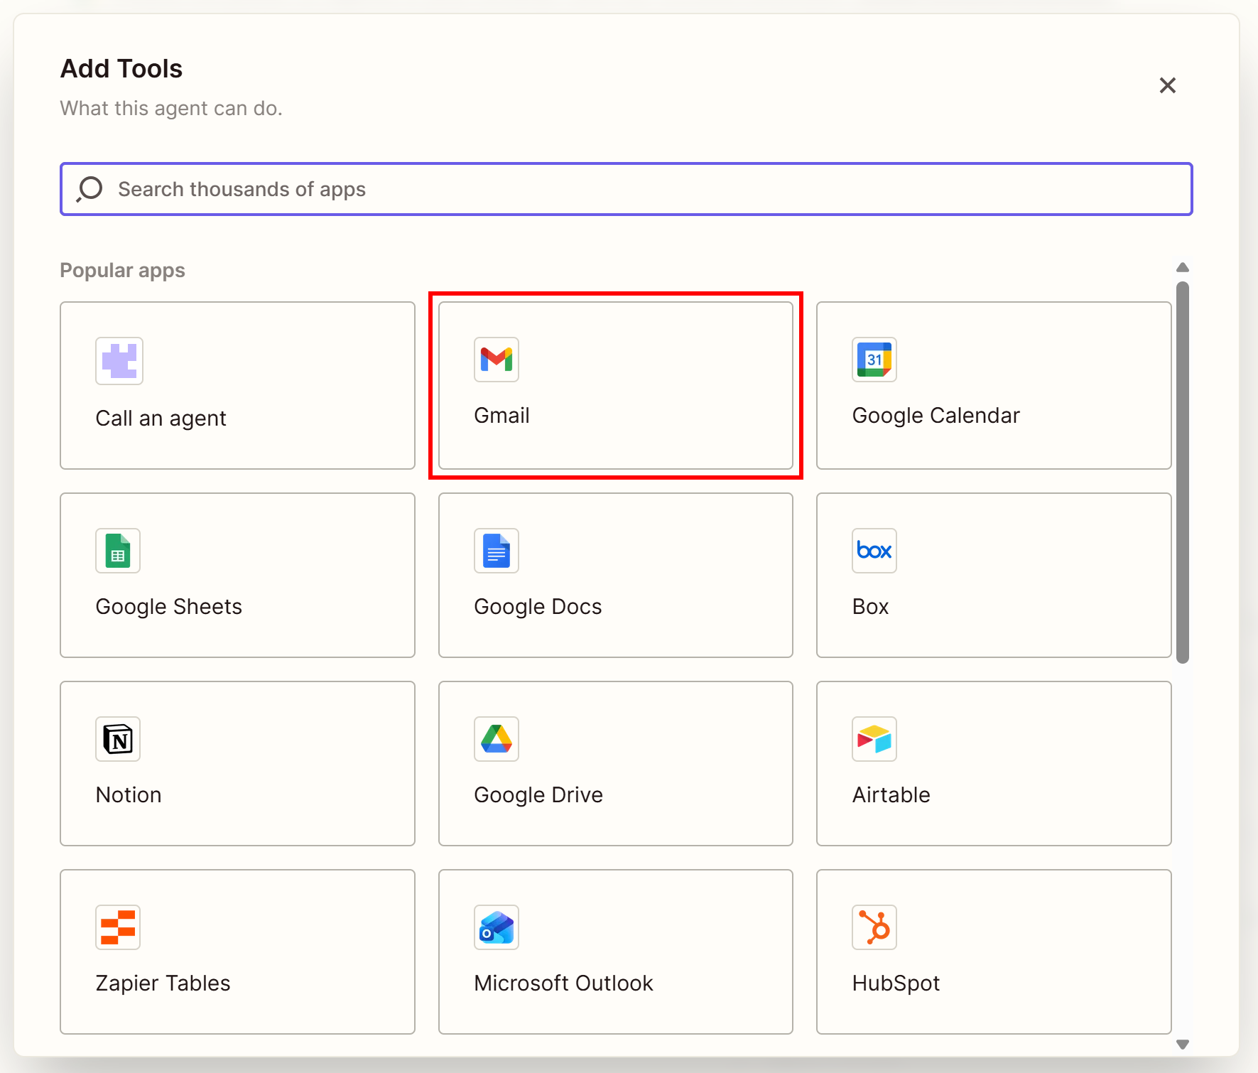Click the Google Docs icon
The image size is (1258, 1073).
tap(496, 551)
